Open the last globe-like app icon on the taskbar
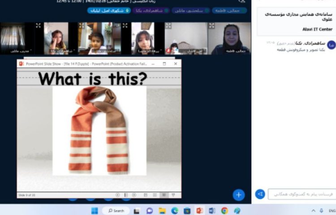336x215 pixels. pos(237,211)
